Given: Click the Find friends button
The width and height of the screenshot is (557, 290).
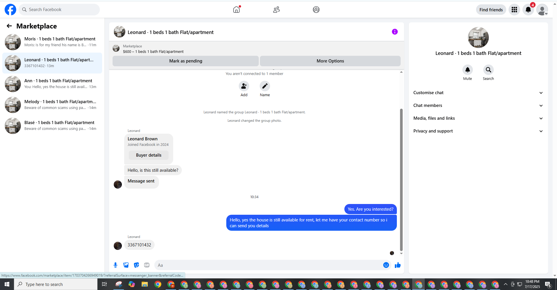Looking at the screenshot, I should point(491,10).
